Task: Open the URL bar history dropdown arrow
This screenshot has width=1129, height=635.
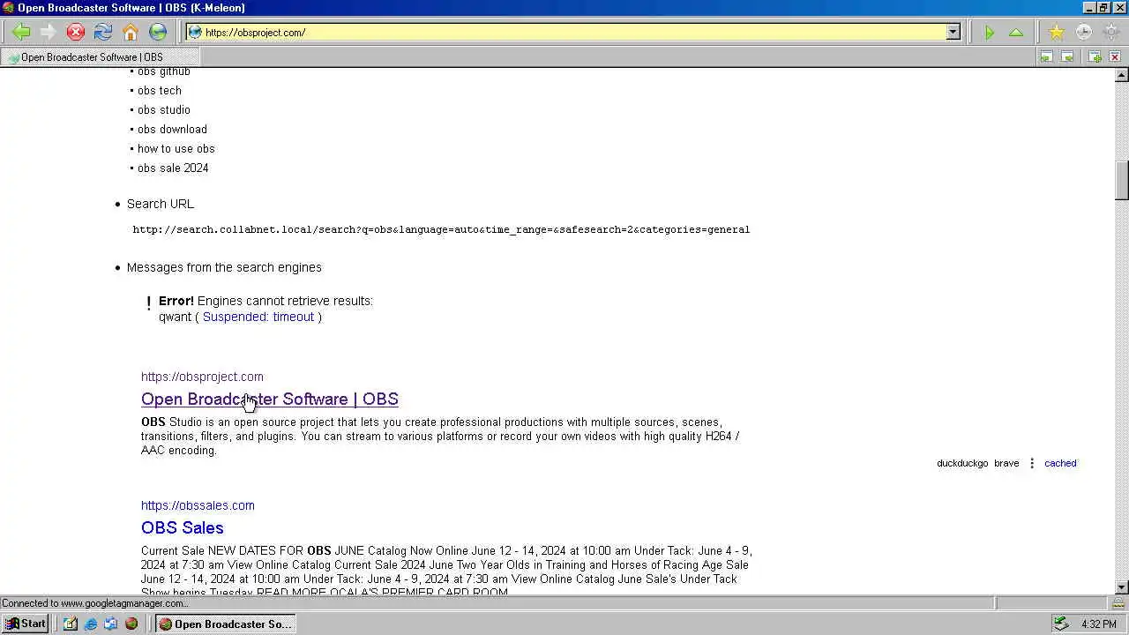Action: tap(953, 33)
